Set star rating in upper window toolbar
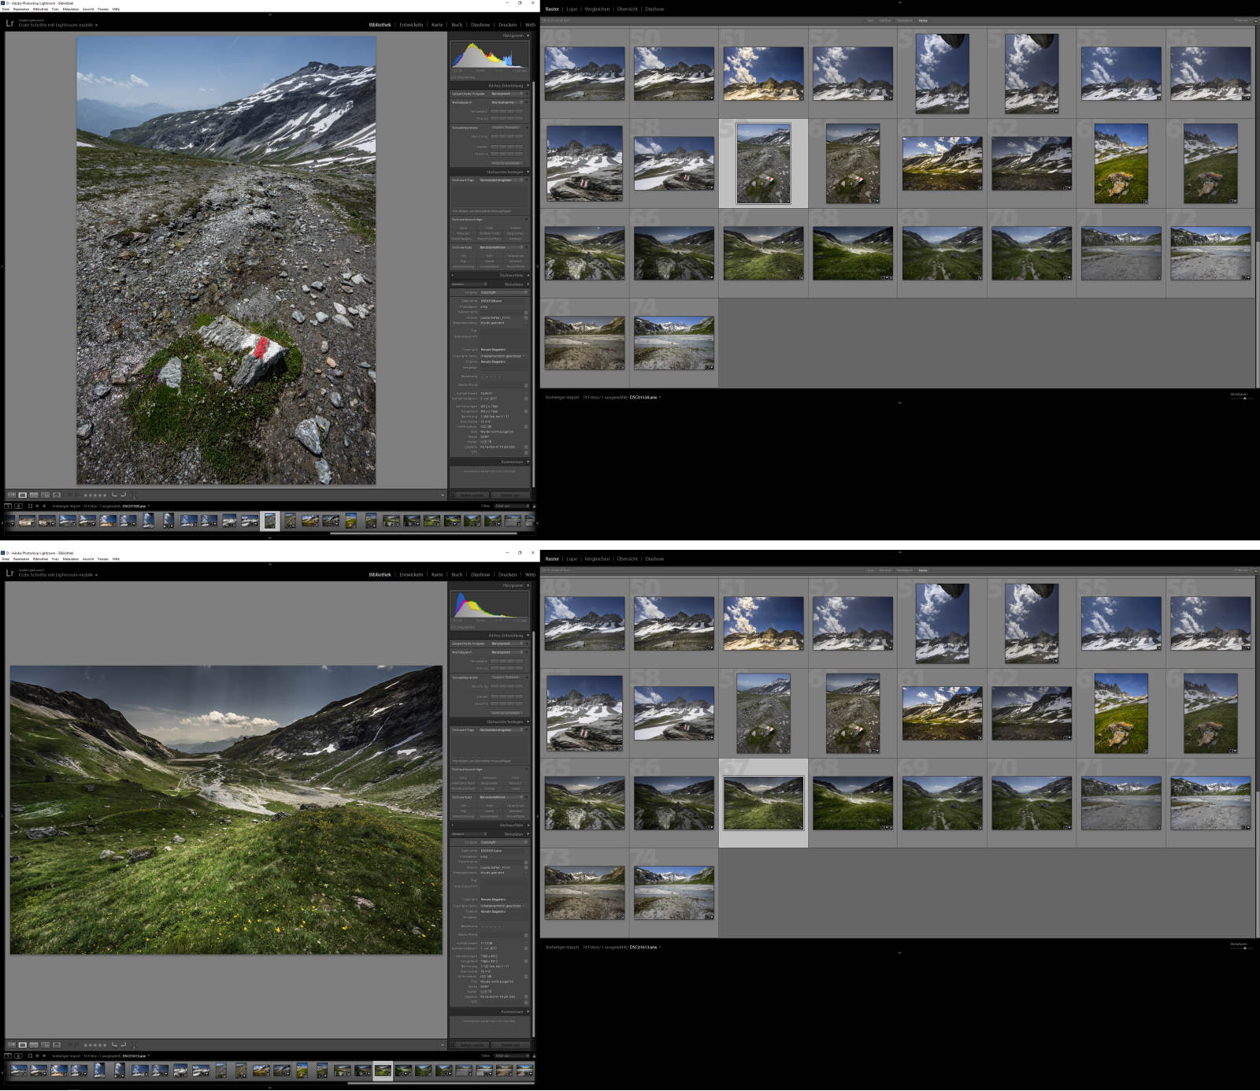 pos(94,495)
